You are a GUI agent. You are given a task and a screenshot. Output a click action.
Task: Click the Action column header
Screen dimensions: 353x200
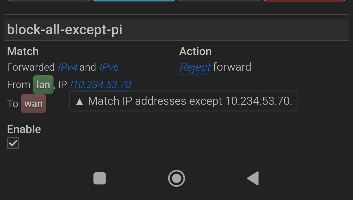click(195, 51)
